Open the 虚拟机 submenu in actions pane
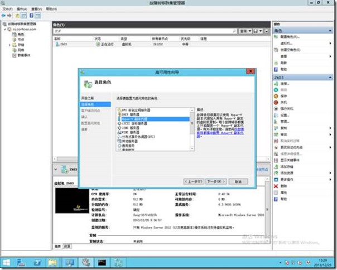 tap(303, 44)
